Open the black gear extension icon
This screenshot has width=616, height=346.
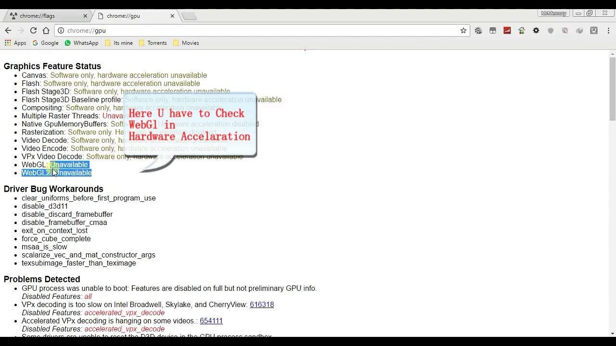tap(536, 30)
